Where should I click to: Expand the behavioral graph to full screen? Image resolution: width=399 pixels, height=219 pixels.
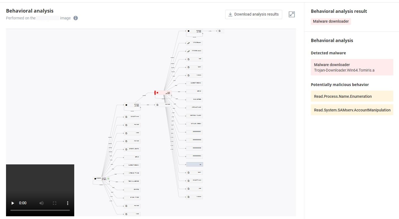click(292, 14)
